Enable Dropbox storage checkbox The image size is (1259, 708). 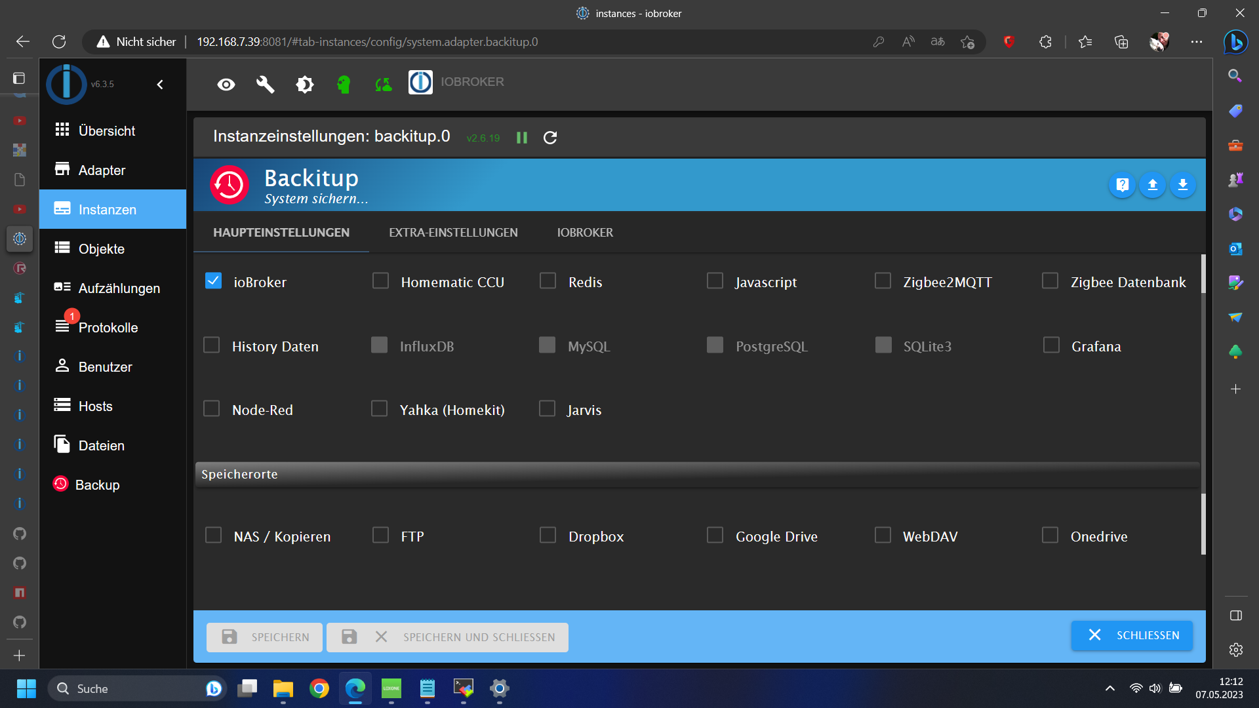pyautogui.click(x=548, y=535)
